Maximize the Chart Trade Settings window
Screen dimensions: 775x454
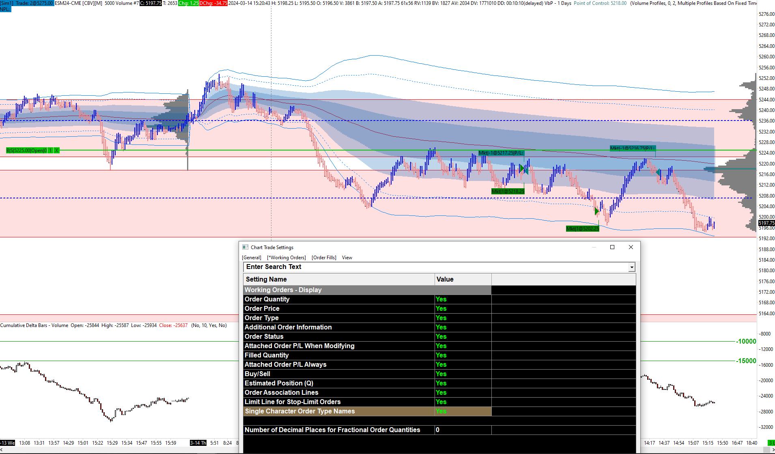pos(612,247)
